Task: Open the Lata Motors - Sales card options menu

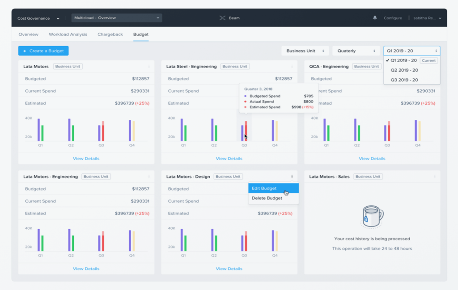Action: [x=434, y=176]
